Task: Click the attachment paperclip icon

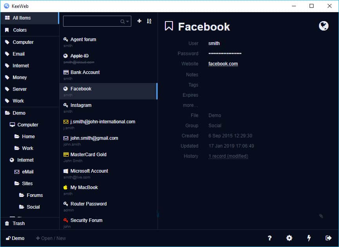Action: [321, 216]
